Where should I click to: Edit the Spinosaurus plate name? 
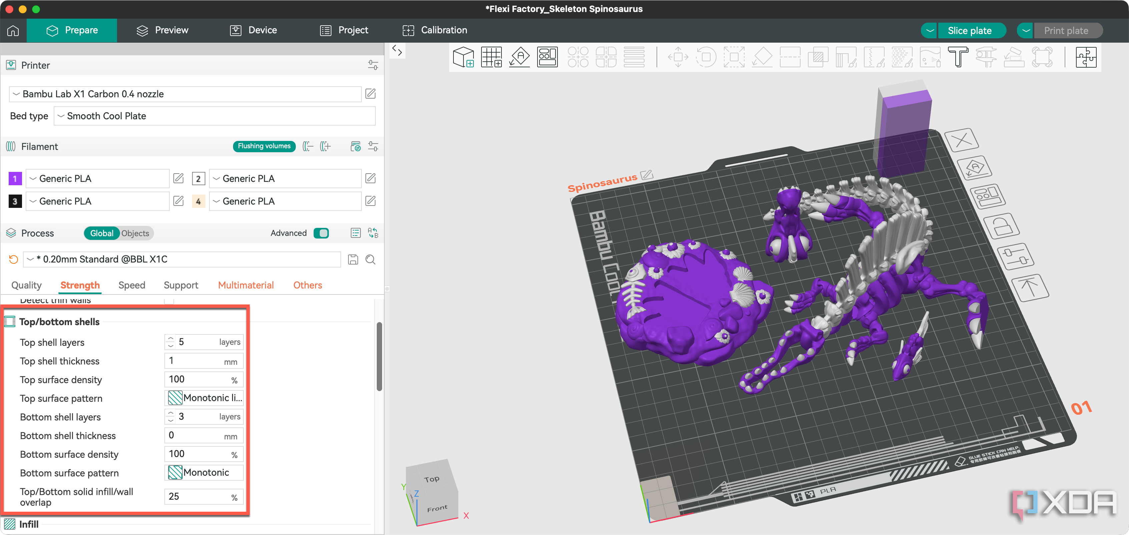pyautogui.click(x=647, y=175)
